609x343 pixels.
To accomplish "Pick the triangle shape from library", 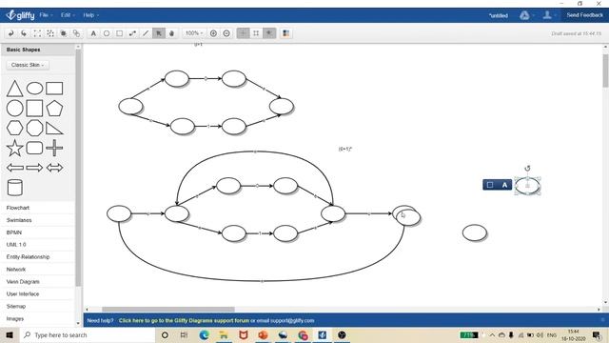I will pos(15,89).
